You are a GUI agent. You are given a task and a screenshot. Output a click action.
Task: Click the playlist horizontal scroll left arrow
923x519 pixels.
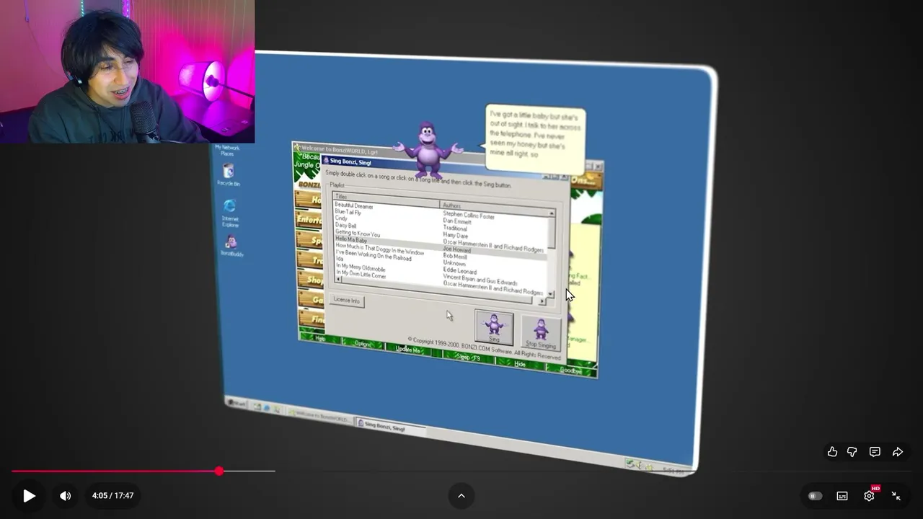click(x=338, y=279)
